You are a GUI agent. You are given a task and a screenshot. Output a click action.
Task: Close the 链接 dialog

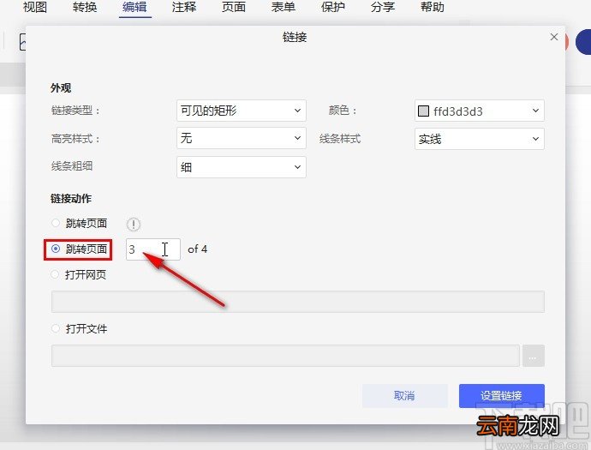click(x=554, y=37)
